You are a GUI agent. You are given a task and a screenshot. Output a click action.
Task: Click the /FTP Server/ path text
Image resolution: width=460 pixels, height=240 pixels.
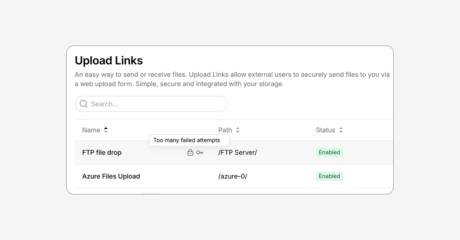coord(237,152)
